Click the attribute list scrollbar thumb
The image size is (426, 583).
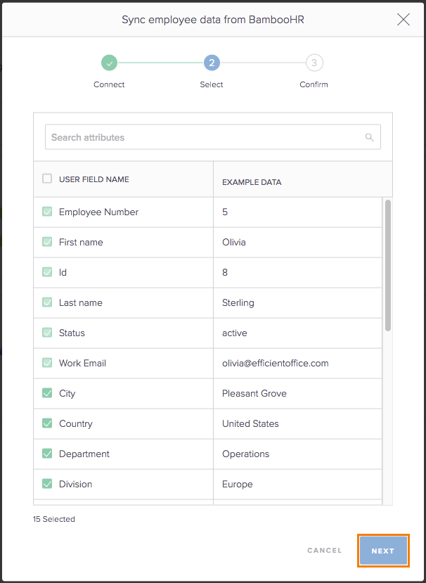point(388,265)
